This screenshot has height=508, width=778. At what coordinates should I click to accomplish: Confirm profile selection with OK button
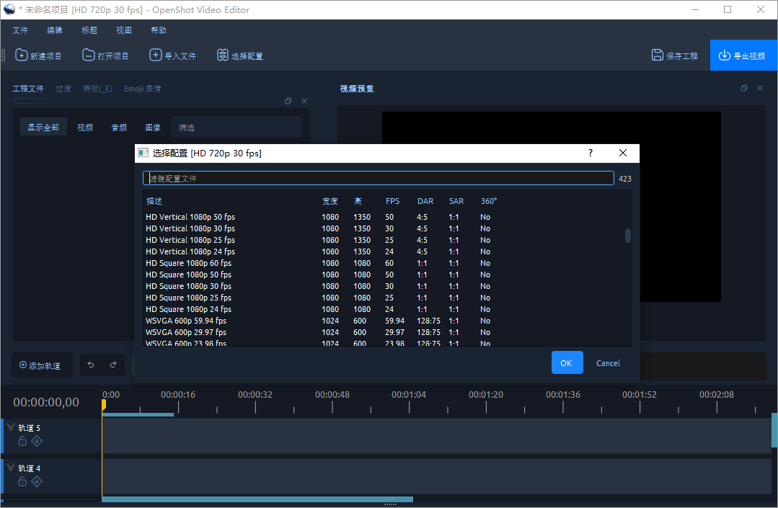pos(567,362)
